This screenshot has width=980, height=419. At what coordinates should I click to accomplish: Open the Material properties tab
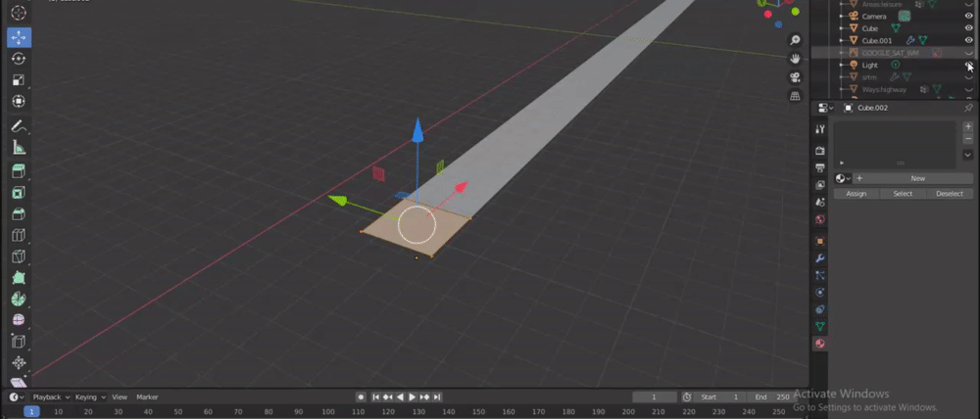click(820, 344)
